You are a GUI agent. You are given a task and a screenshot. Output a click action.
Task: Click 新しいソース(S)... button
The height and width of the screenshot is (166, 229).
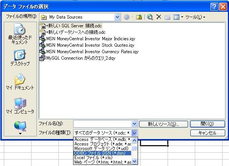pyautogui.click(x=163, y=124)
